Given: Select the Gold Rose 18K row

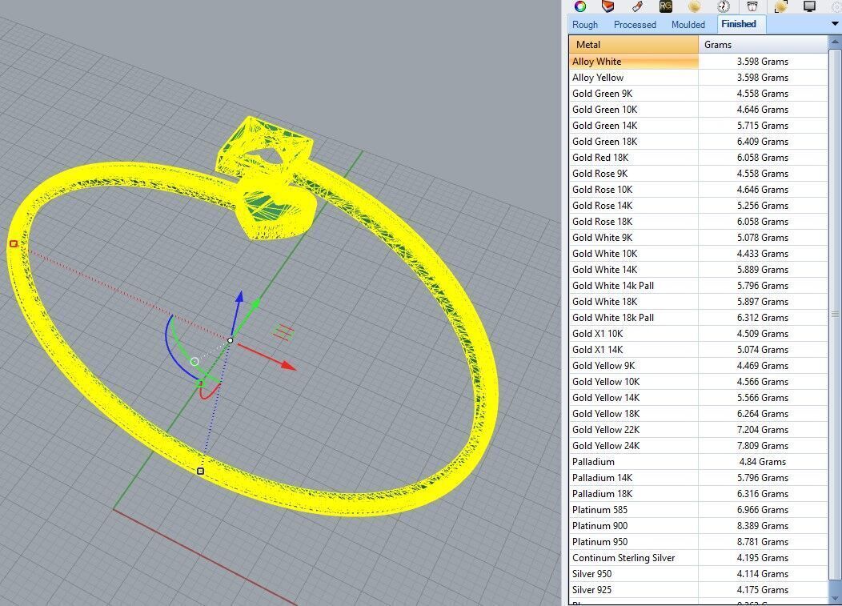Looking at the screenshot, I should point(699,221).
